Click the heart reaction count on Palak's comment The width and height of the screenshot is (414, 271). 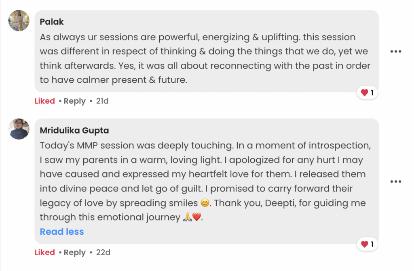point(367,93)
